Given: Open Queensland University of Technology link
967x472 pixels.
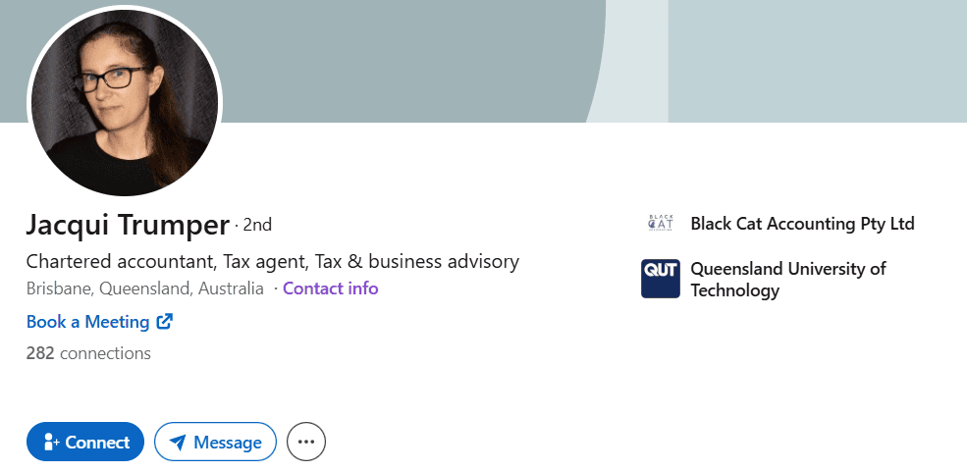Looking at the screenshot, I should 787,279.
